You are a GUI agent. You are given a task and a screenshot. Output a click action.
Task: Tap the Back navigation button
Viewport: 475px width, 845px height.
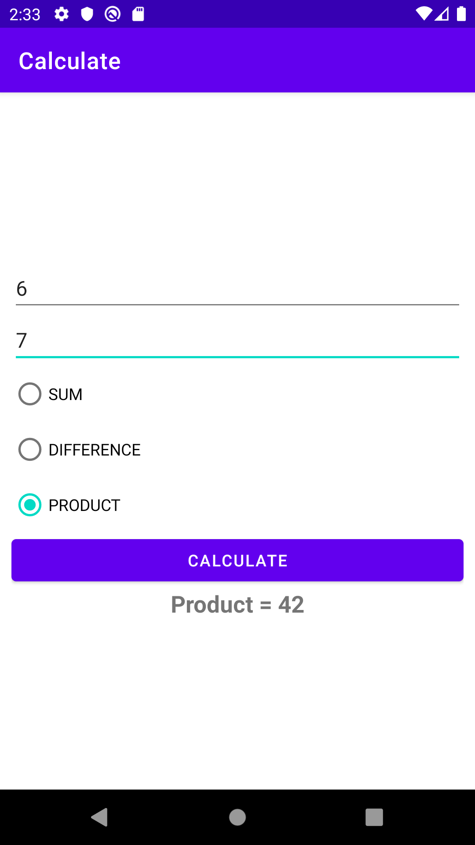tap(100, 818)
